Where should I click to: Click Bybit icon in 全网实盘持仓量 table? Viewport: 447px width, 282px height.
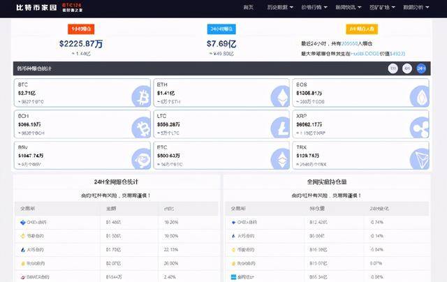click(233, 263)
